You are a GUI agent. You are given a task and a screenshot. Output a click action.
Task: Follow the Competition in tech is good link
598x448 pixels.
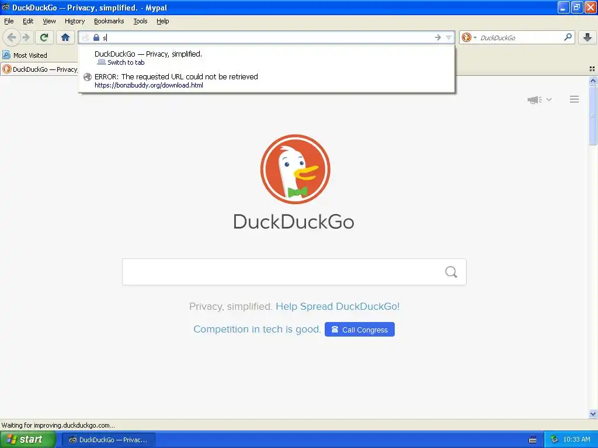(x=257, y=329)
